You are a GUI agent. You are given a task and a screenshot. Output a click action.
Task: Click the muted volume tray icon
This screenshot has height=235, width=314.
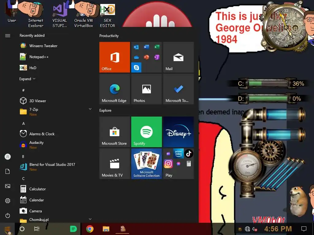255,229
